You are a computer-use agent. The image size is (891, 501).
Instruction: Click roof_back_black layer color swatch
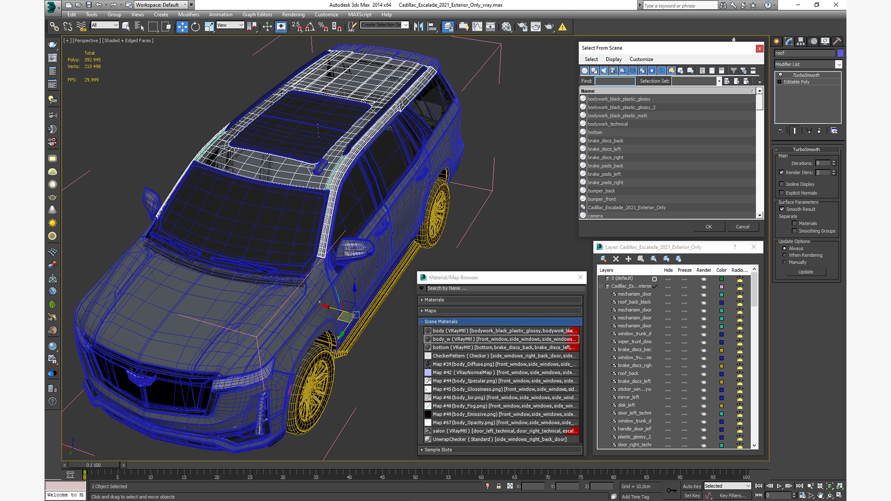722,302
